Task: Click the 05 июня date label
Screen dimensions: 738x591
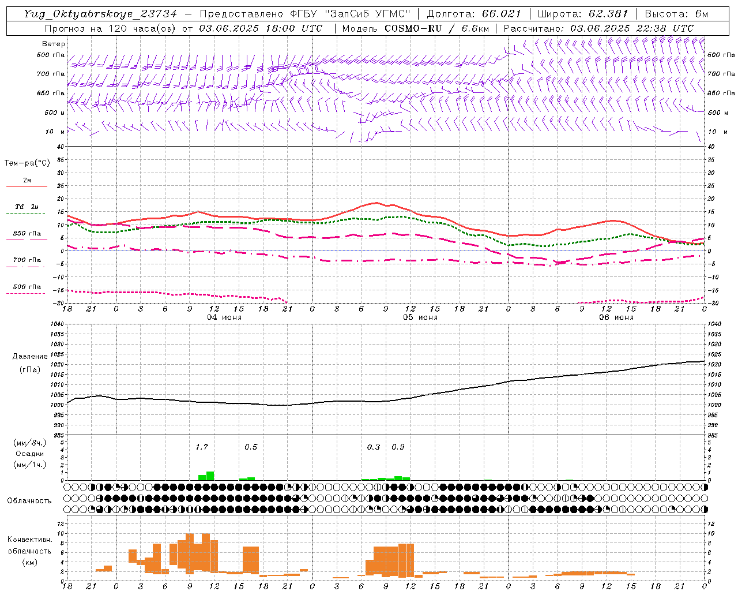Action: (x=420, y=317)
